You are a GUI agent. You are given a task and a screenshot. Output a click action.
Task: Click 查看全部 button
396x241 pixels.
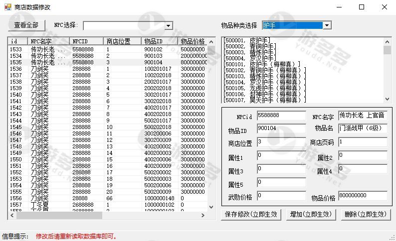click(x=27, y=25)
